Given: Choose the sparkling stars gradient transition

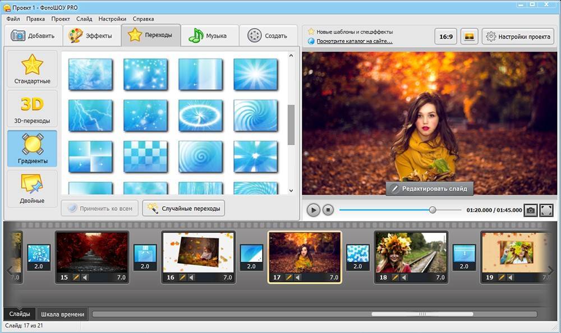Looking at the screenshot, I should coord(145,75).
